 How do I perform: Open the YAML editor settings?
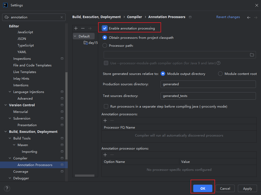point(22,52)
